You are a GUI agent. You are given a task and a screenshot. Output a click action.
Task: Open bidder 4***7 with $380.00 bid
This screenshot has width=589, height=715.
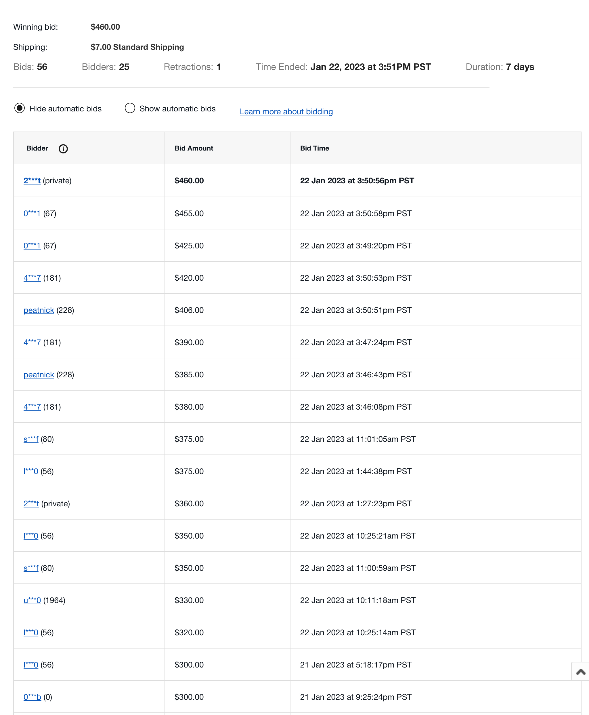tap(32, 407)
